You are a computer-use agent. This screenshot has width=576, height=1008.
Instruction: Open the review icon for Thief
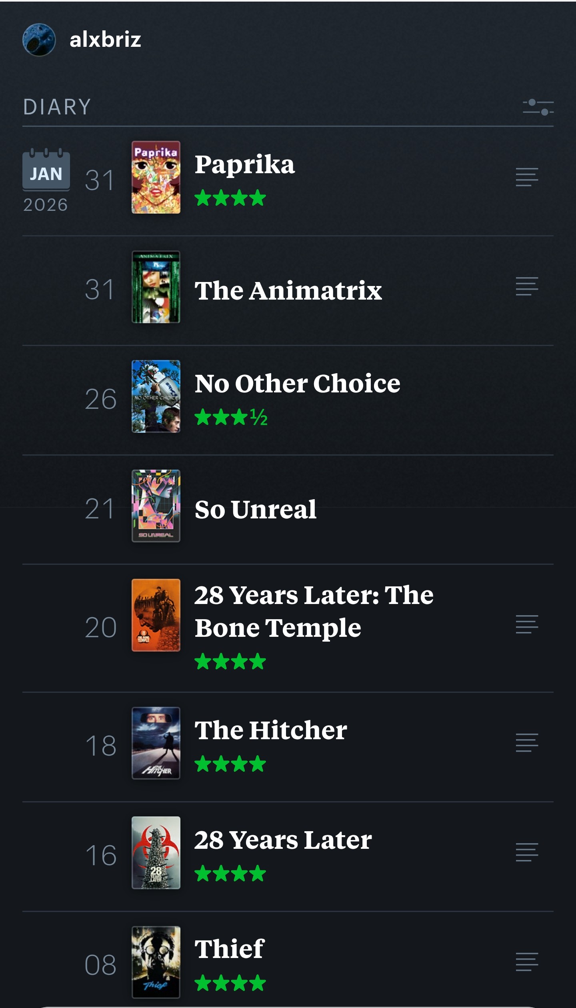pos(527,962)
